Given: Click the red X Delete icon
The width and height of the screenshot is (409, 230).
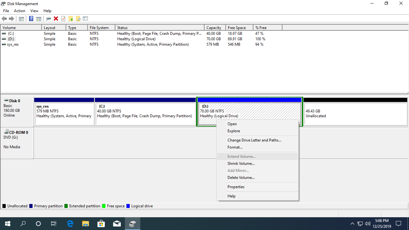Looking at the screenshot, I should click(x=56, y=19).
